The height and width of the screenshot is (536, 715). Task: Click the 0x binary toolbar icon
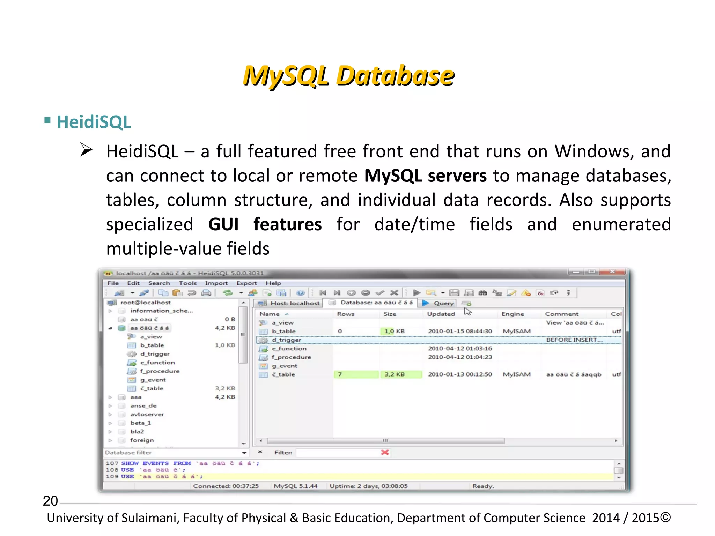pyautogui.click(x=540, y=293)
